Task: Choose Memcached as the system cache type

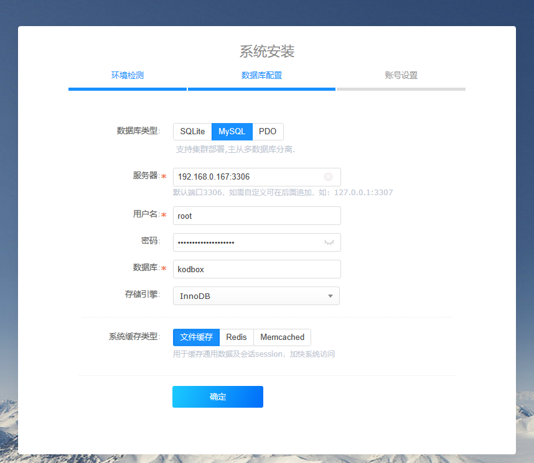Action: 282,337
